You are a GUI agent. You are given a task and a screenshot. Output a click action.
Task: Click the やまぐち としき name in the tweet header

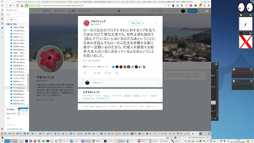point(98,21)
